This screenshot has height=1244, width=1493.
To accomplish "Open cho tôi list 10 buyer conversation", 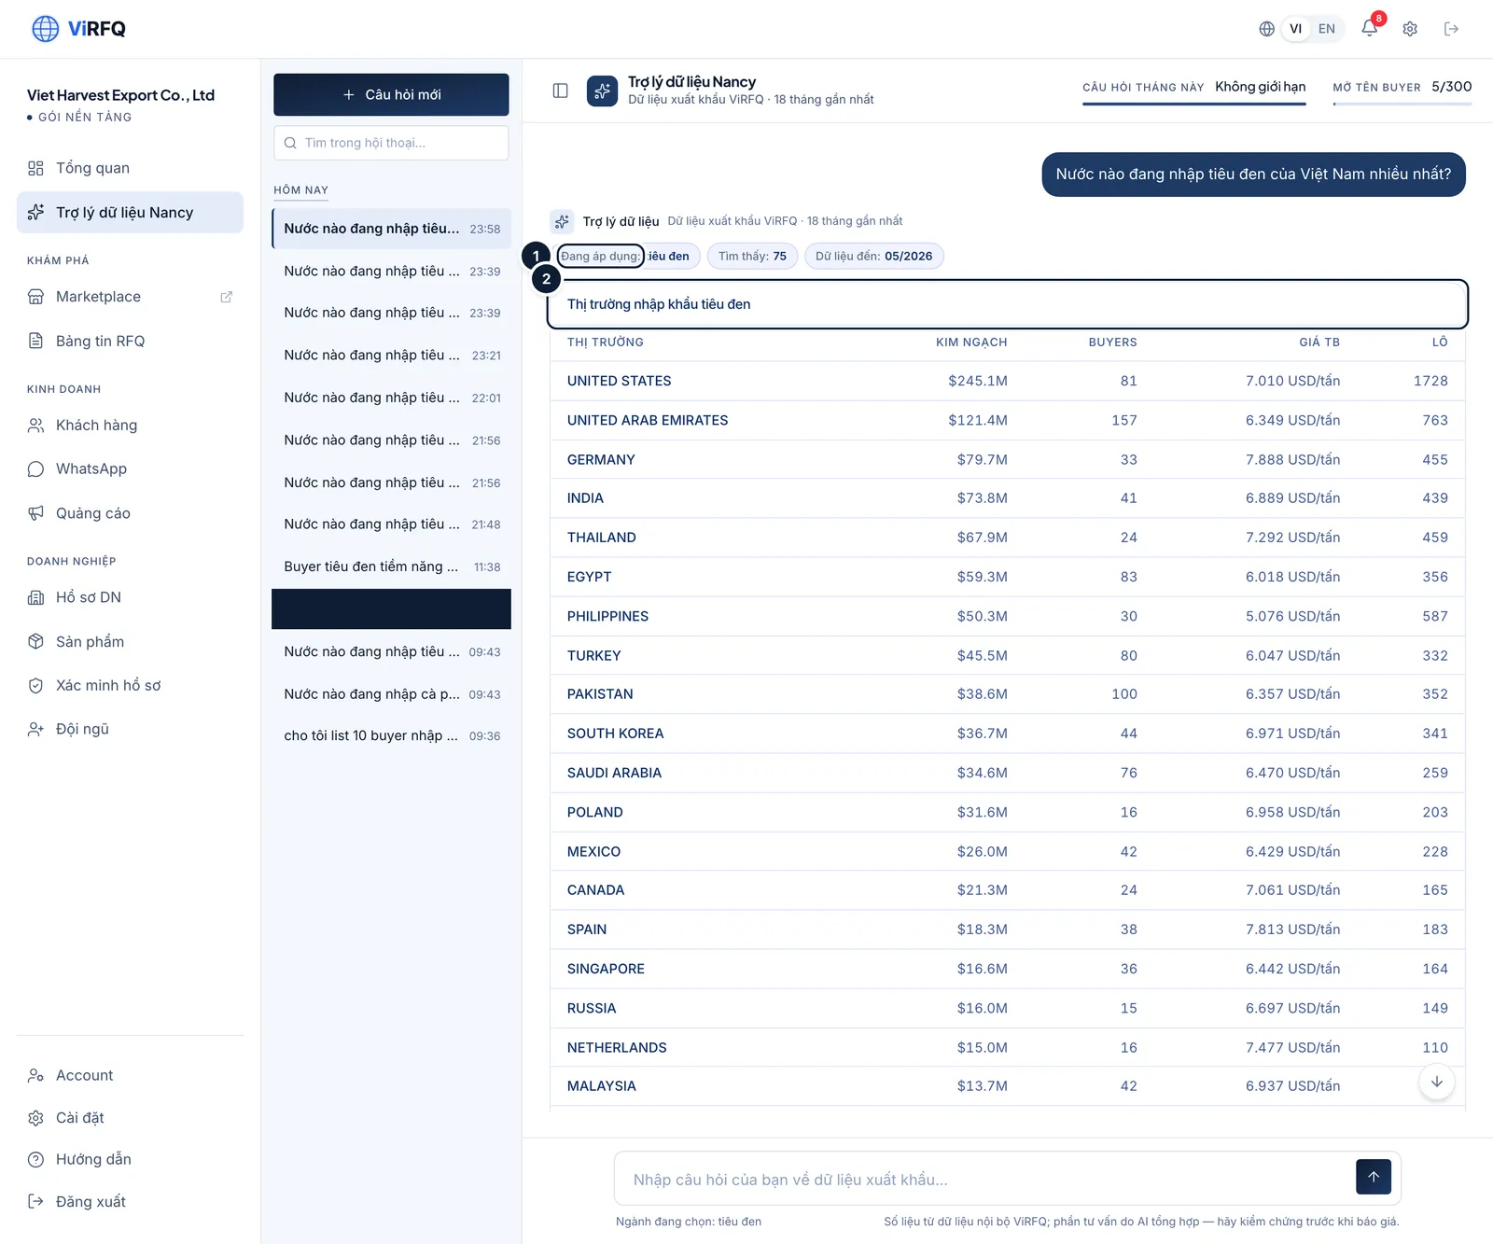I will pyautogui.click(x=391, y=735).
